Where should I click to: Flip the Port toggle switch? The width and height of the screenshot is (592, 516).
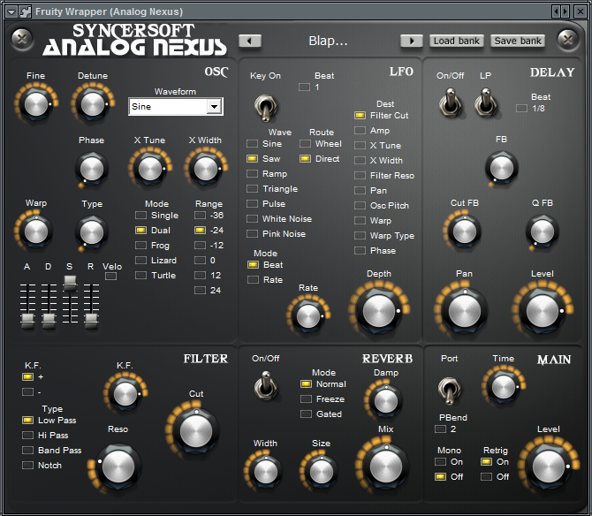(x=449, y=391)
